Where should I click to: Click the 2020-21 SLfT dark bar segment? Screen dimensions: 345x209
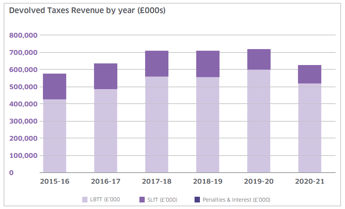(310, 74)
